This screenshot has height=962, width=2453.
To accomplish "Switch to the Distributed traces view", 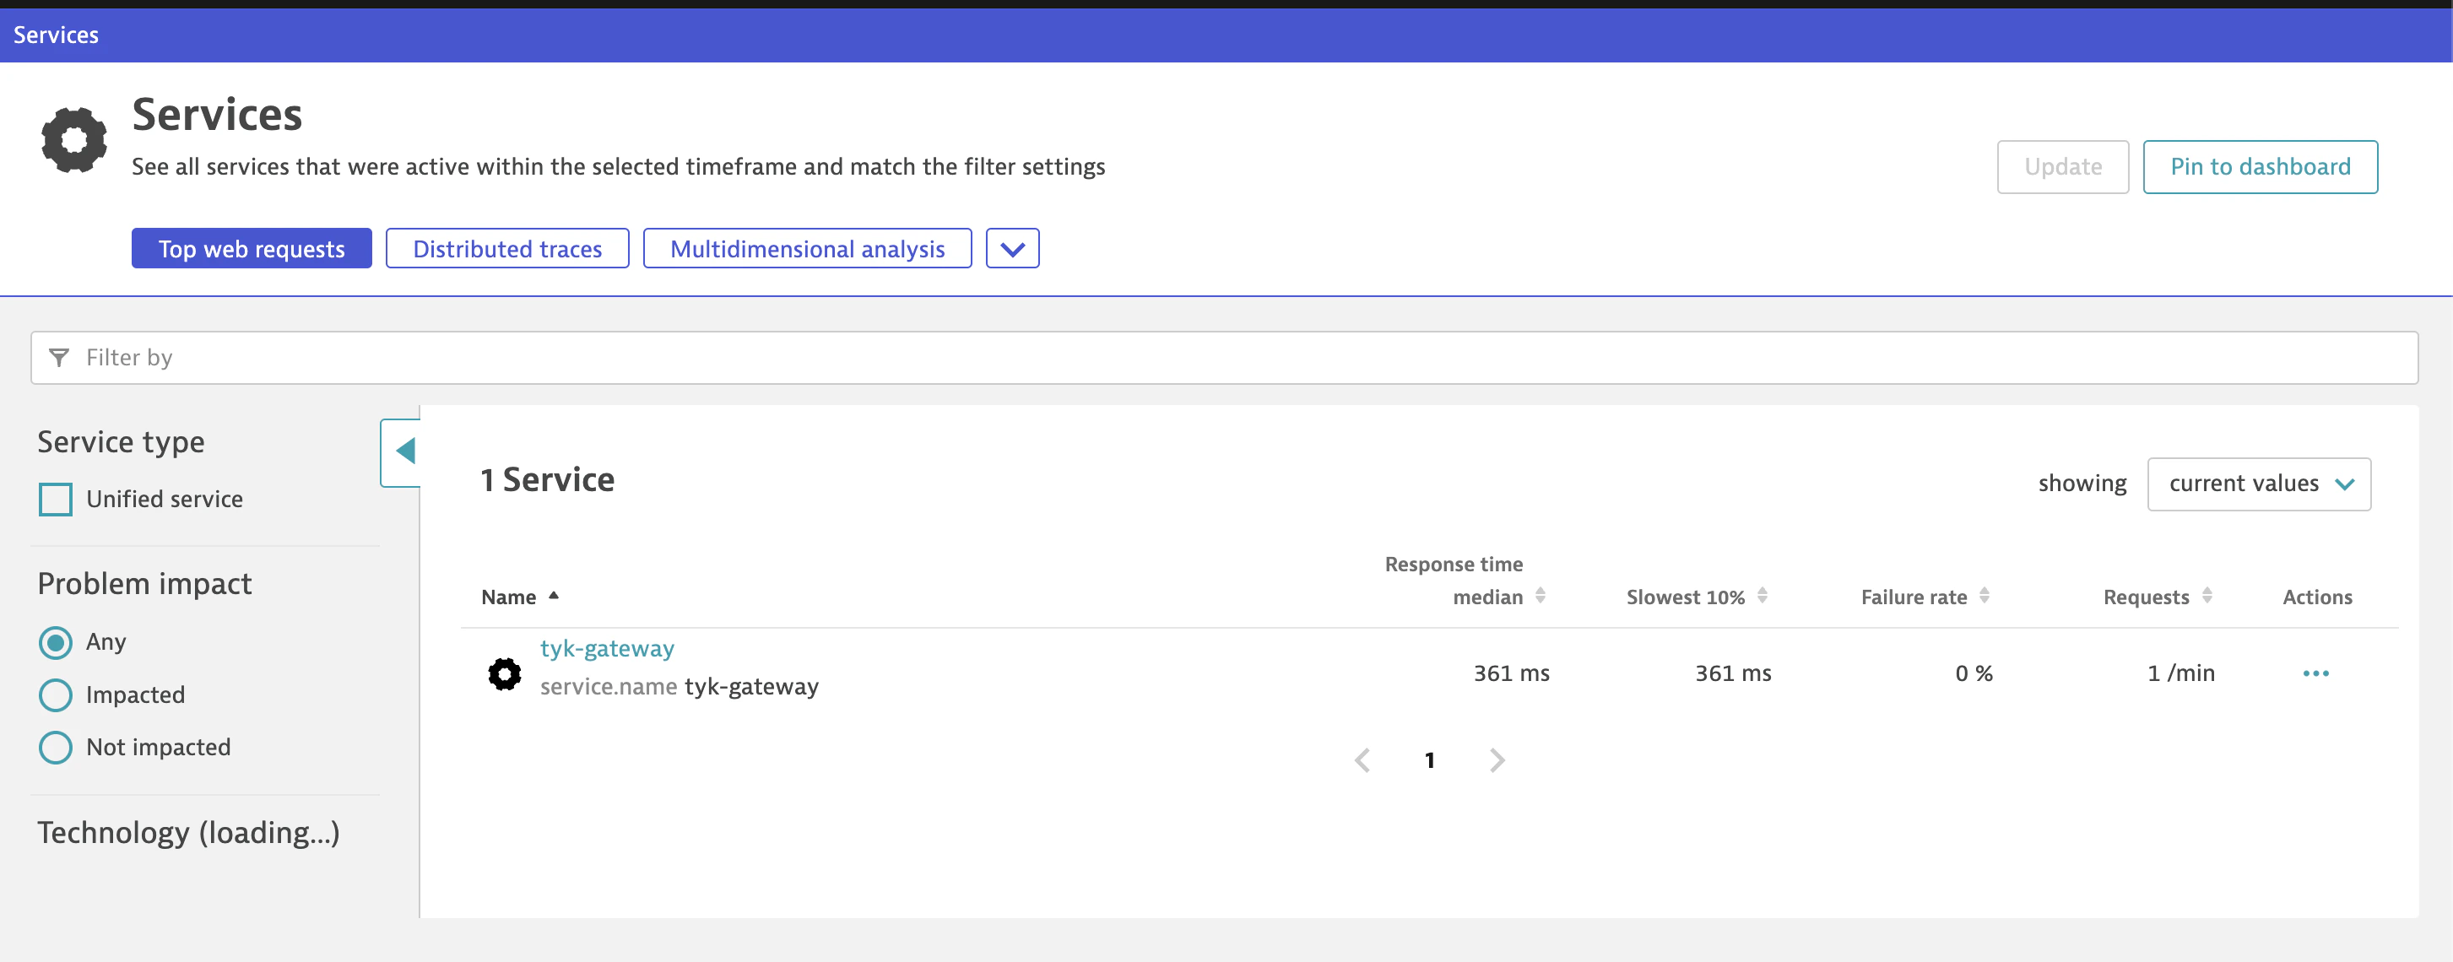I will coord(506,248).
